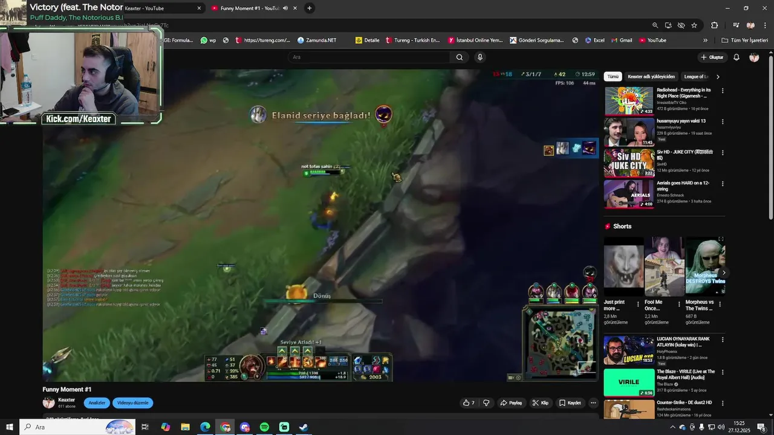
Task: Click the Kaydet save button
Action: click(570, 403)
